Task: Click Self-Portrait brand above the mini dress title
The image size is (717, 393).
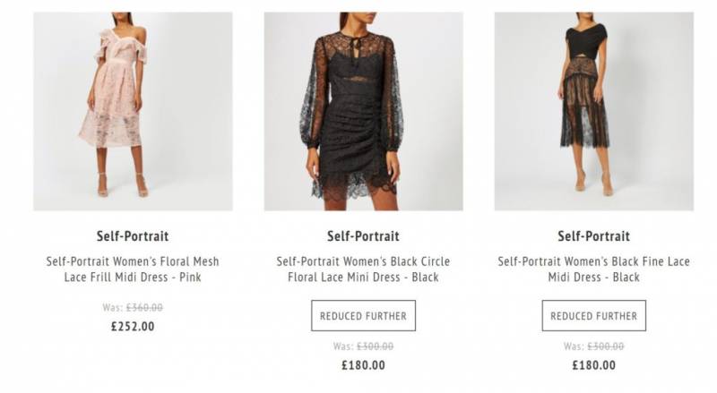Action: click(363, 236)
